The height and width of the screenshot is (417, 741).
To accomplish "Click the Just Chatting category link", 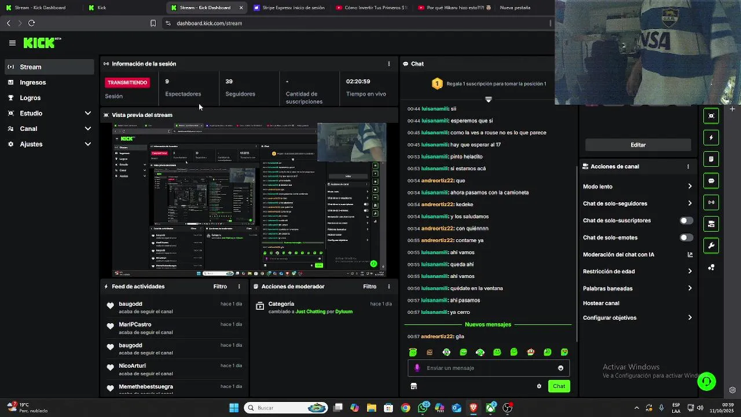I will click(310, 312).
